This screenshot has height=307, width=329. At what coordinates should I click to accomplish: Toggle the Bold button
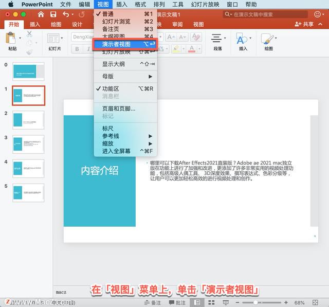[x=77, y=49]
